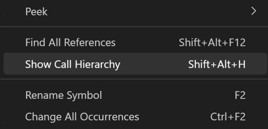Click the Shift+Alt+H shortcut hint
This screenshot has width=268, height=129.
217,64
